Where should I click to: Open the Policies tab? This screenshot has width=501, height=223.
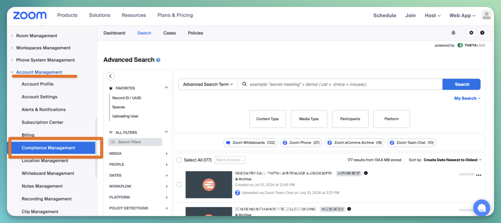coord(195,33)
